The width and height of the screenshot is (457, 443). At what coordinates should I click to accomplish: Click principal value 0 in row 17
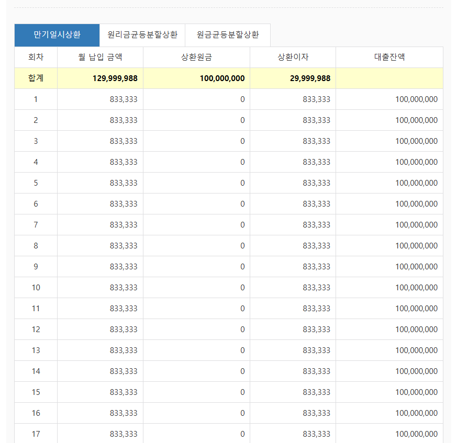point(242,434)
